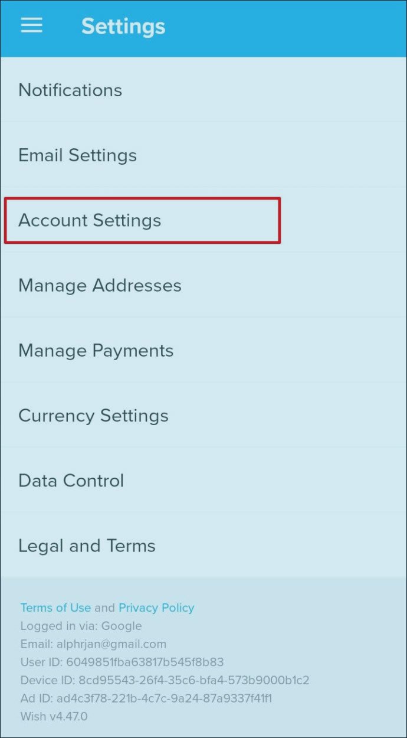View Legal and Terms
Image resolution: width=407 pixels, height=738 pixels.
point(87,546)
